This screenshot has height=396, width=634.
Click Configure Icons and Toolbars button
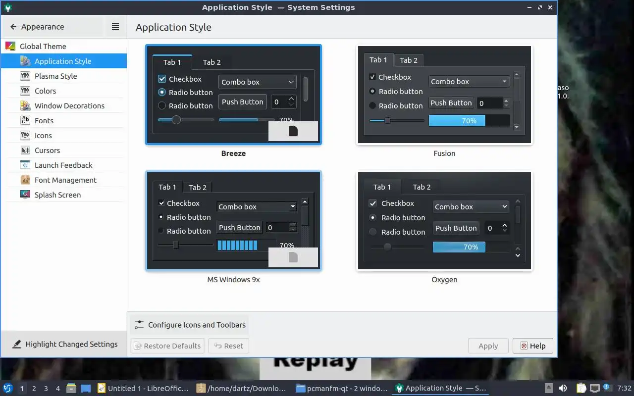(190, 325)
